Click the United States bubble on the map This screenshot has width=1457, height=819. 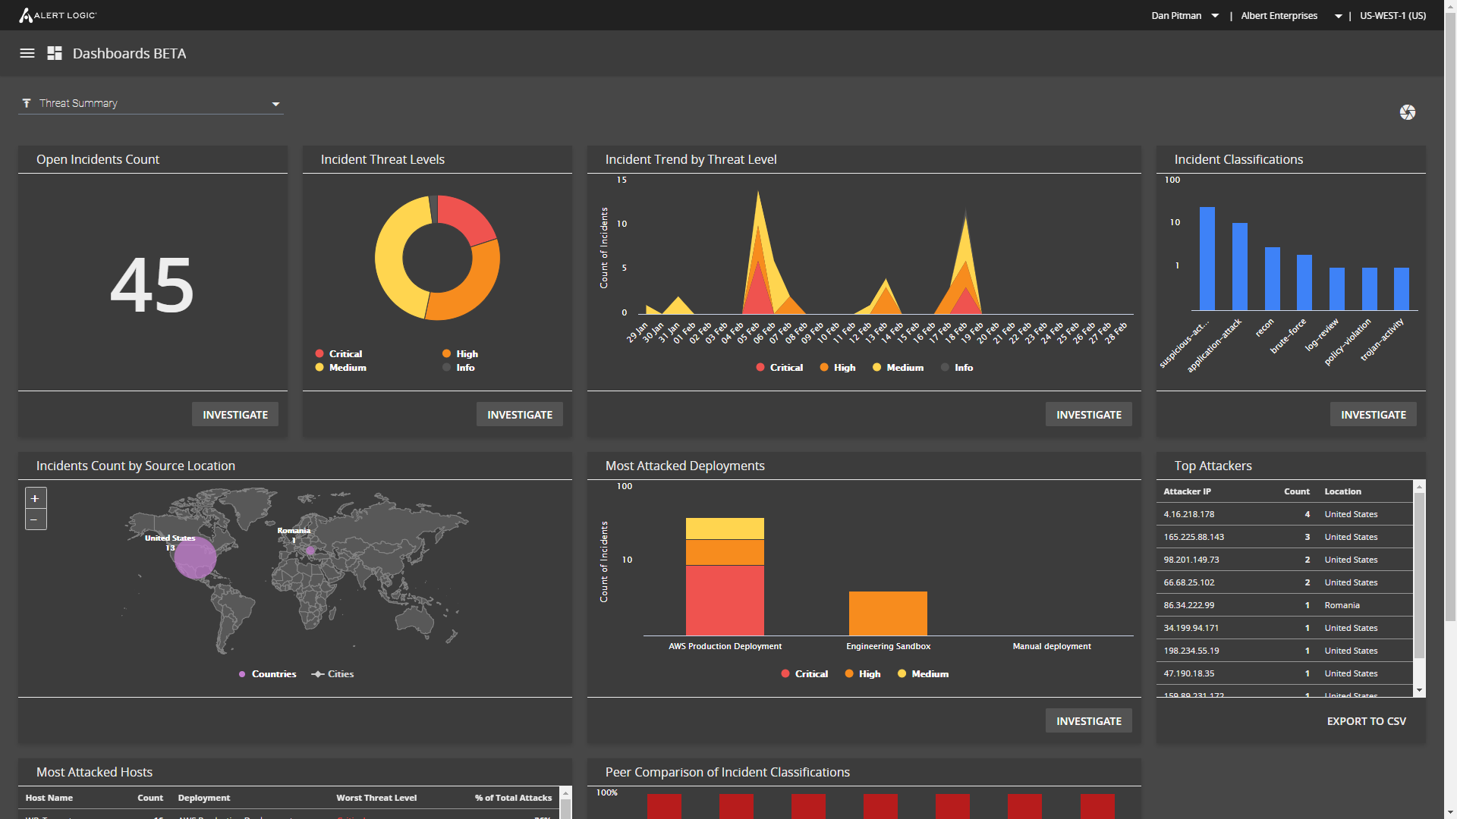coord(195,559)
